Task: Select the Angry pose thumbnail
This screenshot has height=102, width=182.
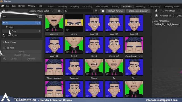Action: pyautogui.click(x=74, y=23)
